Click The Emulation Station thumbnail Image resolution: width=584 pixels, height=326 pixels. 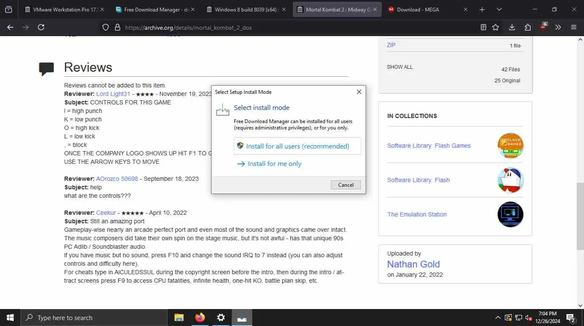[510, 214]
